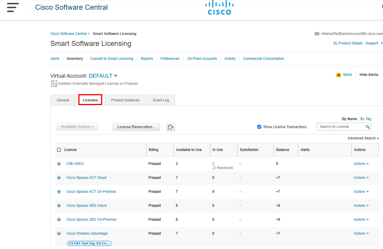Screen dimensions: 383x249
Task: Expand the Cisco Wireless Advantage row
Action: pyautogui.click(x=59, y=233)
